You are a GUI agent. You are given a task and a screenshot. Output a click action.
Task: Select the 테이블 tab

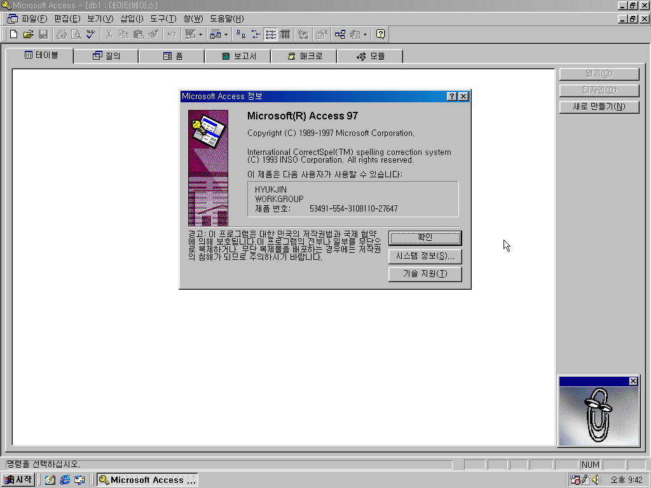[41, 55]
